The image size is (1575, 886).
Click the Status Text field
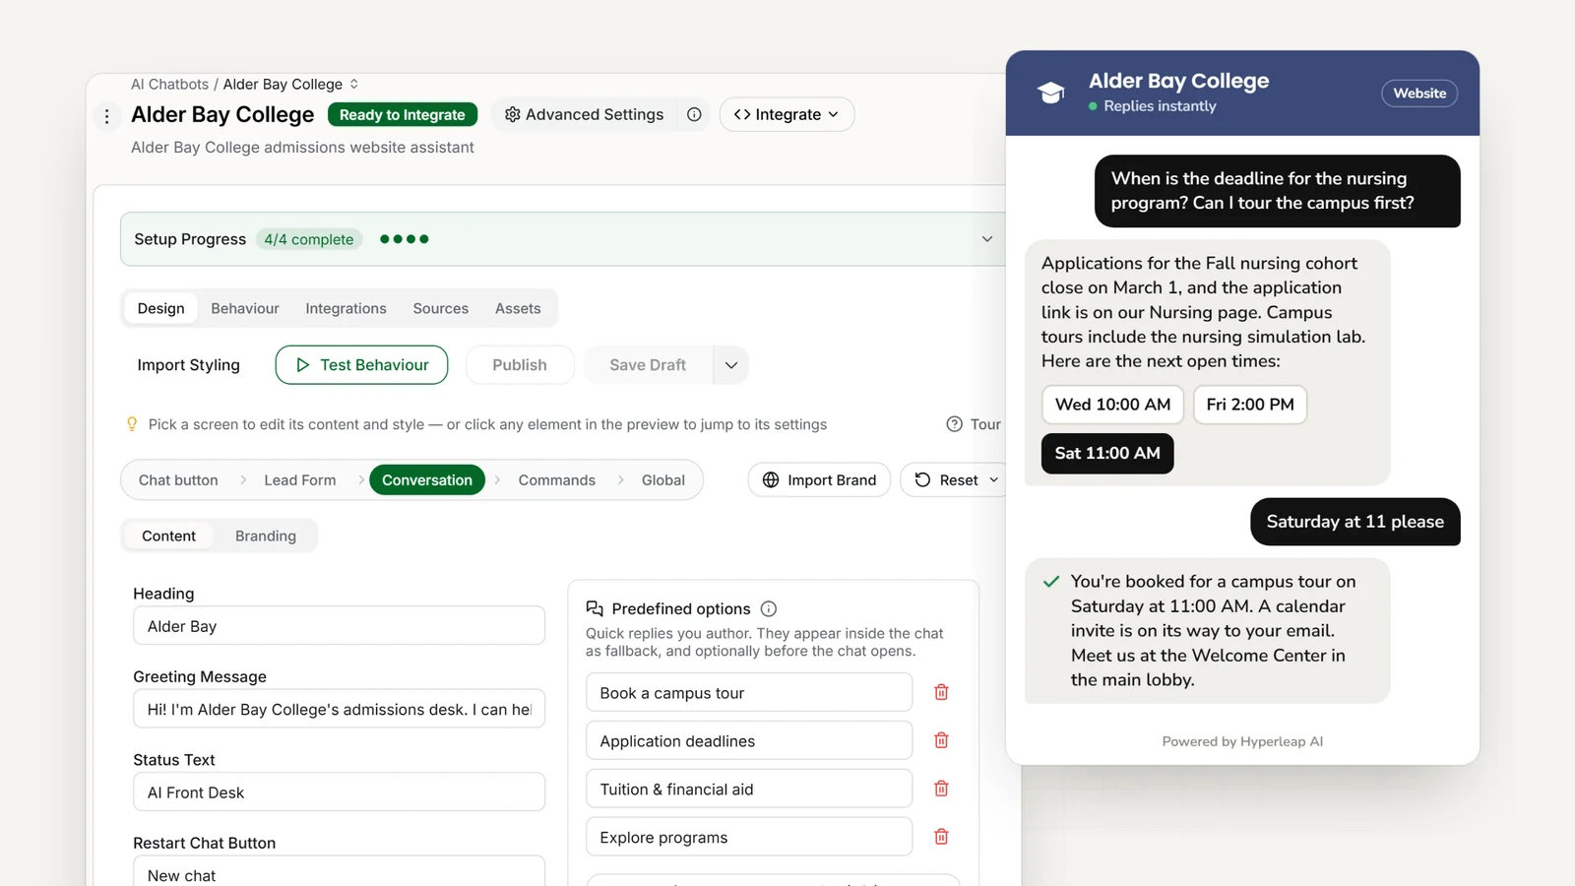[x=340, y=792]
